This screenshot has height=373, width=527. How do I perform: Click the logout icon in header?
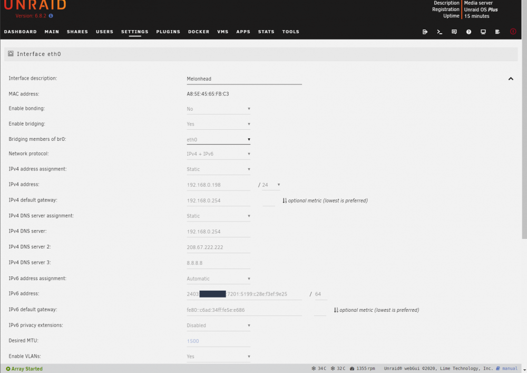tap(425, 32)
